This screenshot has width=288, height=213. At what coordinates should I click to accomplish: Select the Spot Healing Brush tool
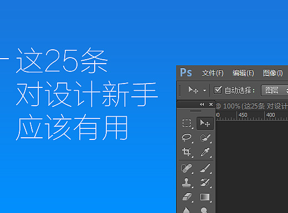point(187,168)
